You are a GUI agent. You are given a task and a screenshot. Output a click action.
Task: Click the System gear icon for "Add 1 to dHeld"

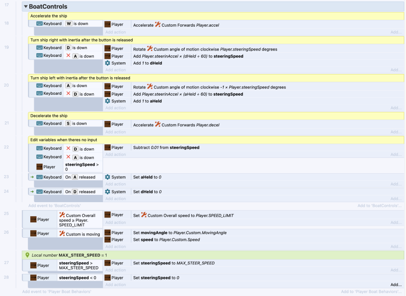tap(107, 63)
